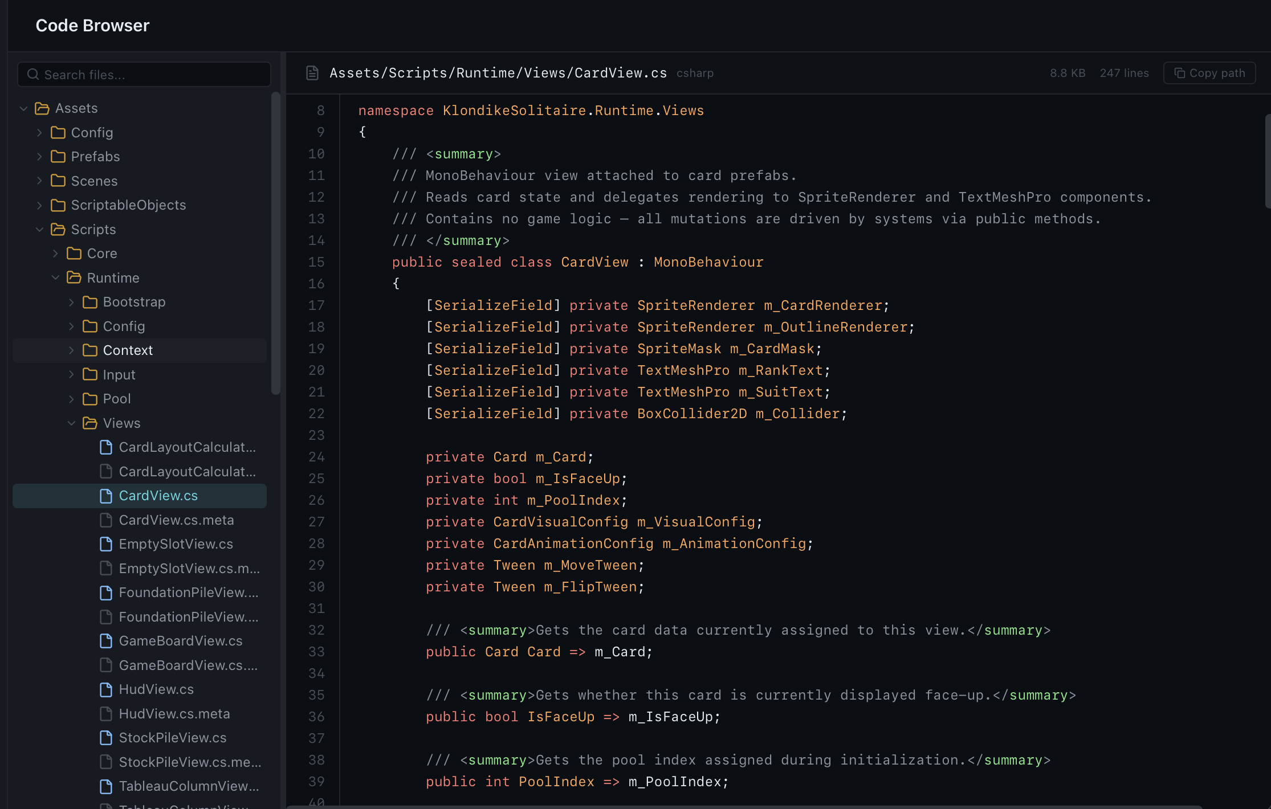Click the folder icon beside Scripts

(59, 229)
